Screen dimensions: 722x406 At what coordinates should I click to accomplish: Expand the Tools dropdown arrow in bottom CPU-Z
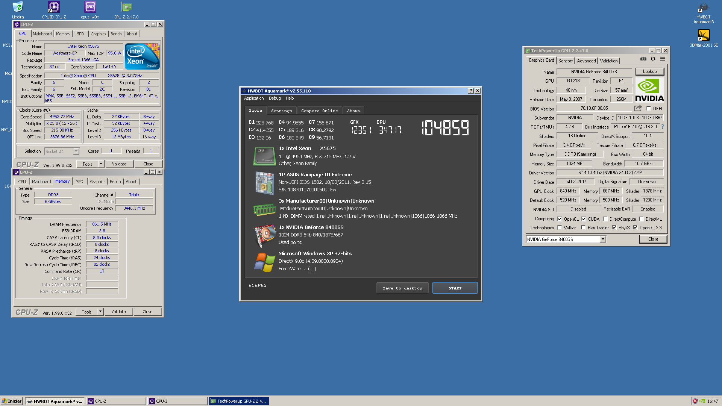pos(100,312)
